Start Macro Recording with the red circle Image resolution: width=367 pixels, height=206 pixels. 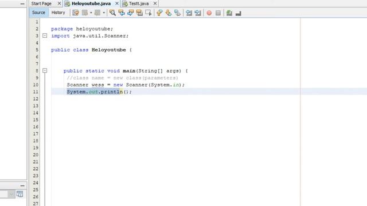[x=209, y=13]
